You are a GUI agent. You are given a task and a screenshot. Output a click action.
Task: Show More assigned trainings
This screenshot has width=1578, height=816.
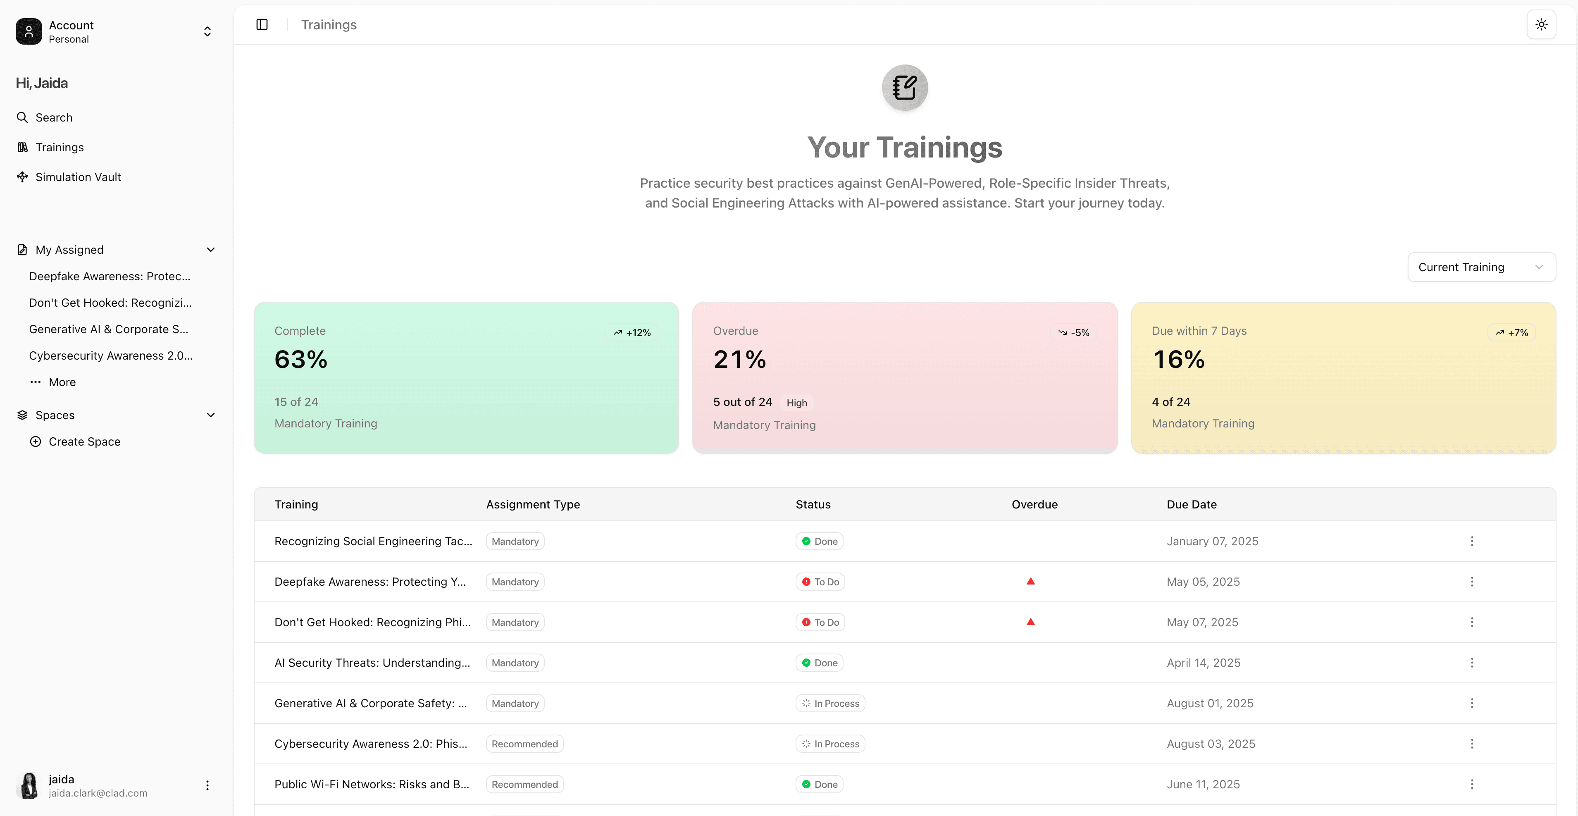(x=62, y=382)
